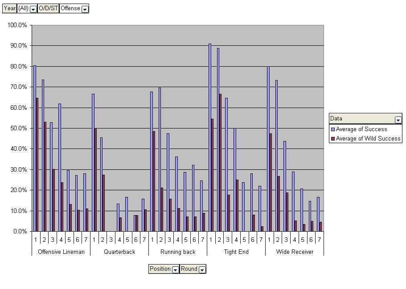Select Quarterback round 1 Wild Success bar
Screen dimensions: 406x289
click(x=95, y=180)
